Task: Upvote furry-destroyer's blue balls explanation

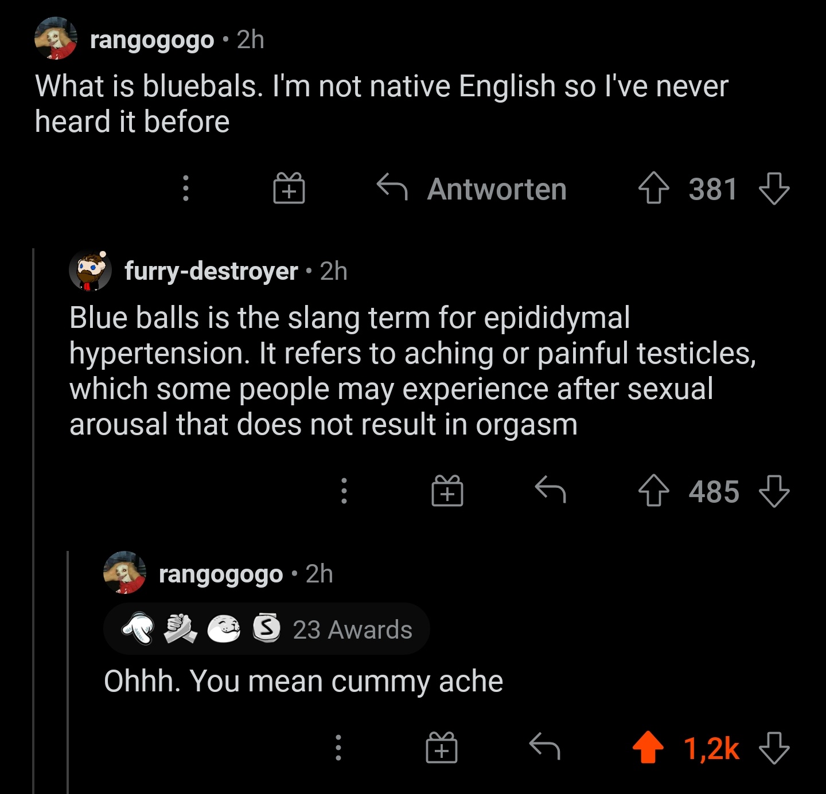Action: click(653, 491)
